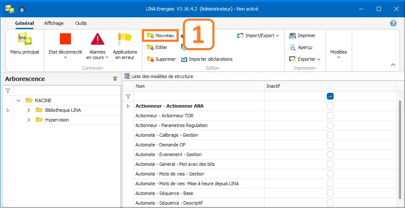Check Inactif for Automate - Séquence - Base
Image resolution: width=405 pixels, height=208 pixels.
pyautogui.click(x=330, y=193)
